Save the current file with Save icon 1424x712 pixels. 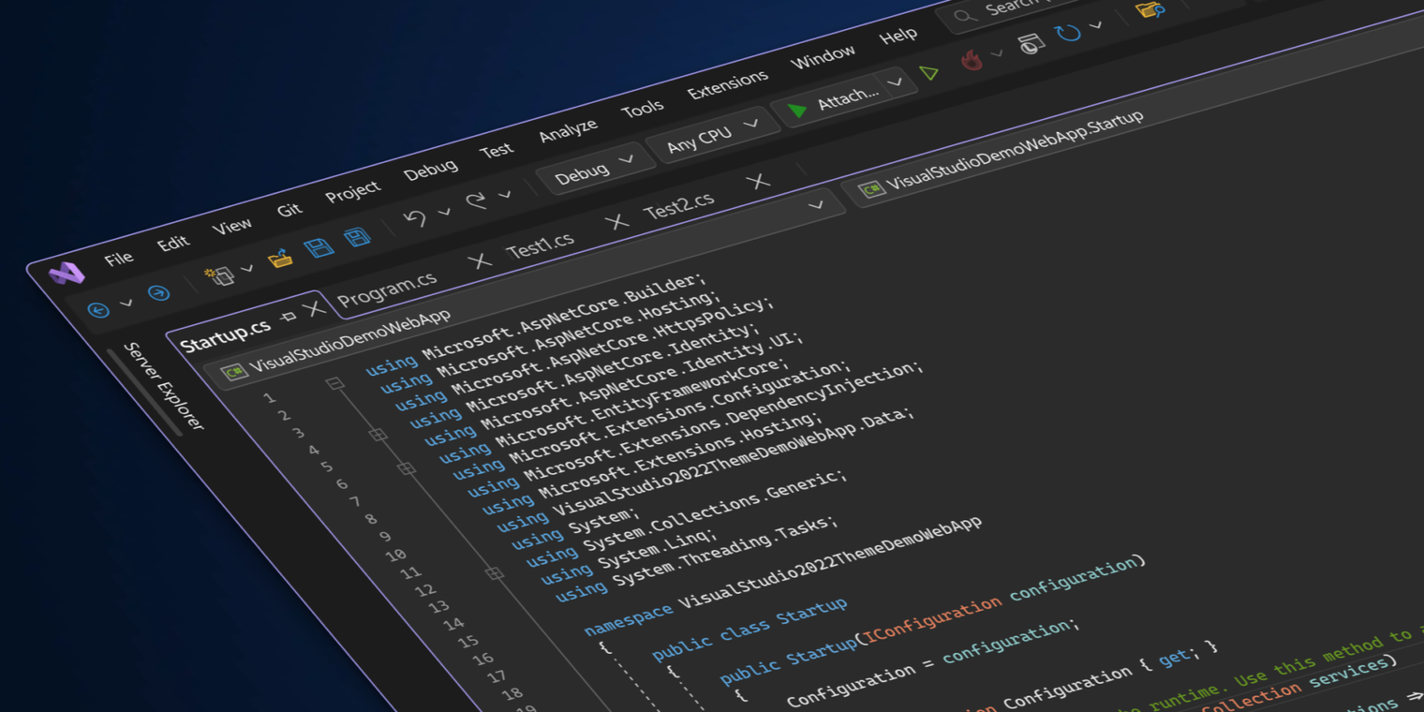[319, 247]
